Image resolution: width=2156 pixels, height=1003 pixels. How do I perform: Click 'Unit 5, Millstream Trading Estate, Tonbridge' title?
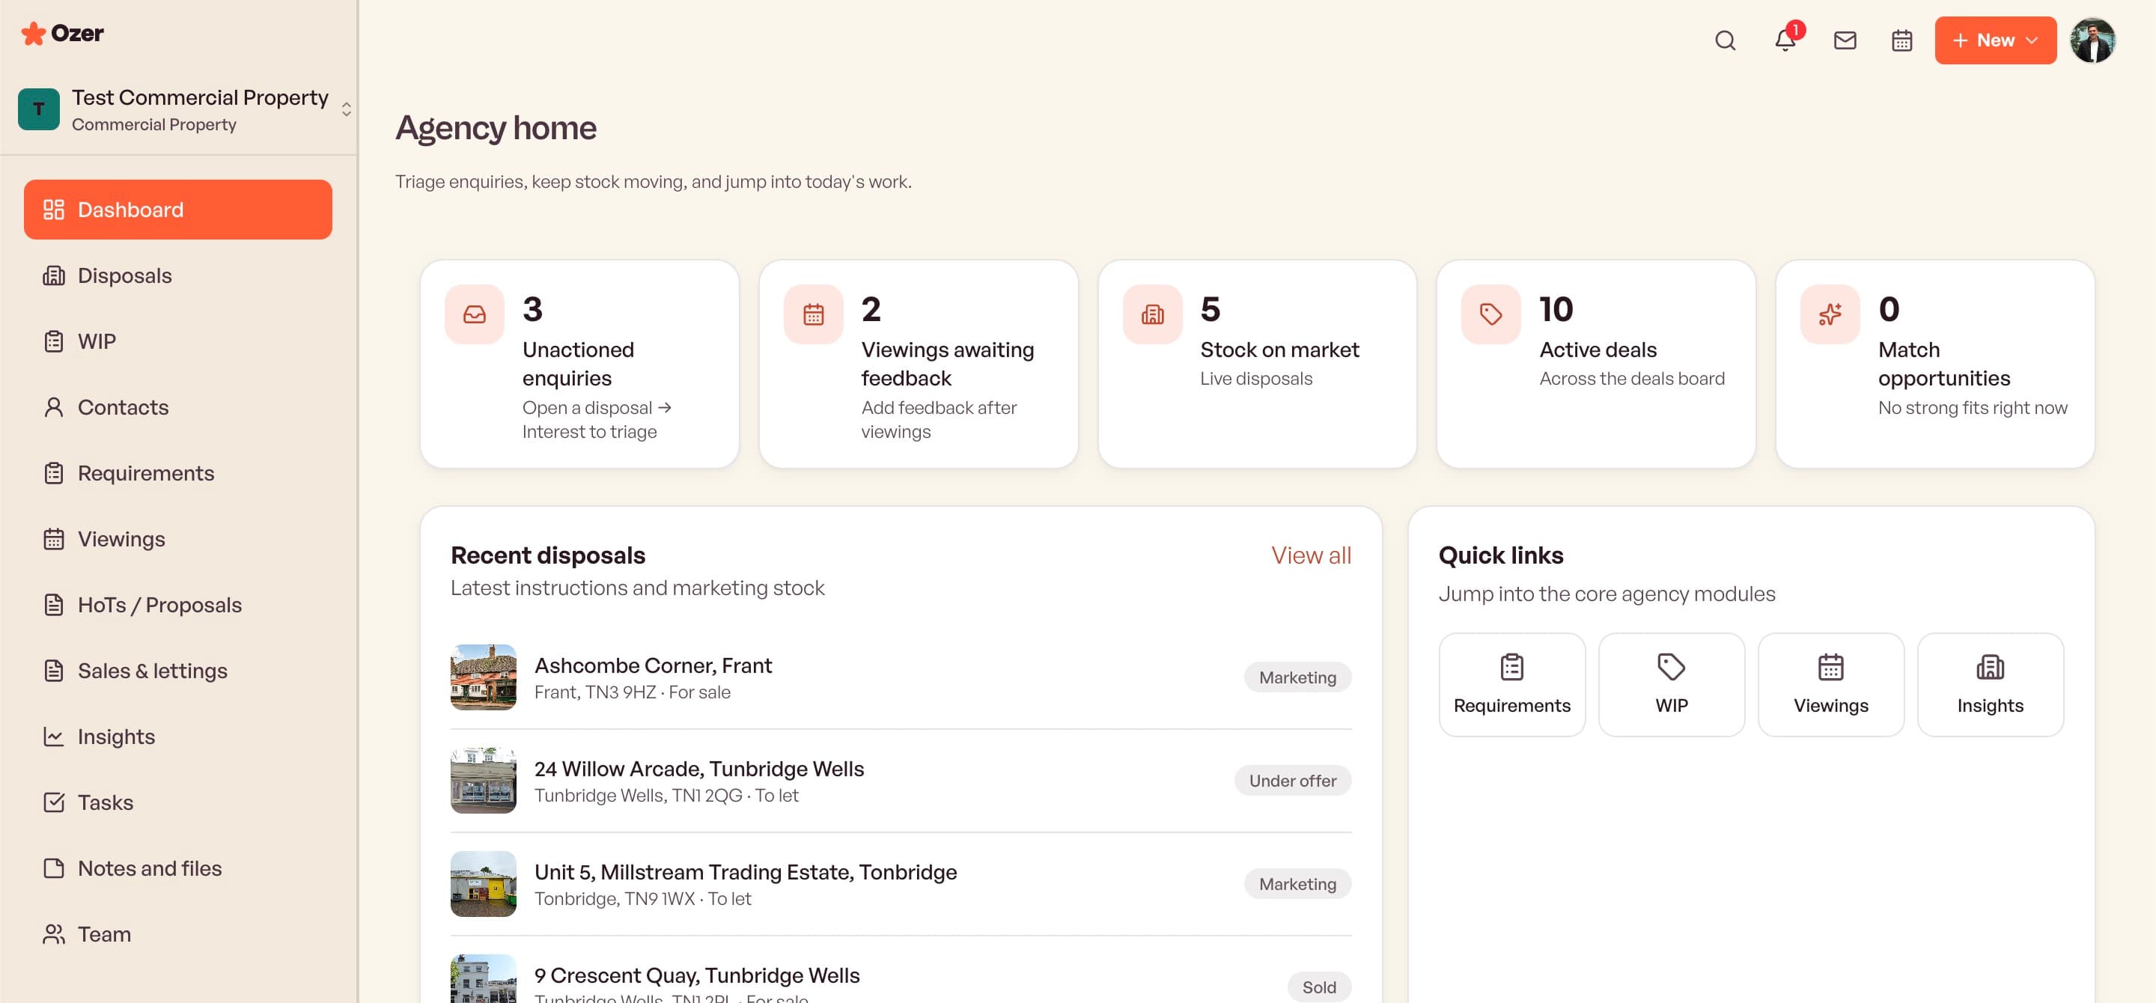746,873
